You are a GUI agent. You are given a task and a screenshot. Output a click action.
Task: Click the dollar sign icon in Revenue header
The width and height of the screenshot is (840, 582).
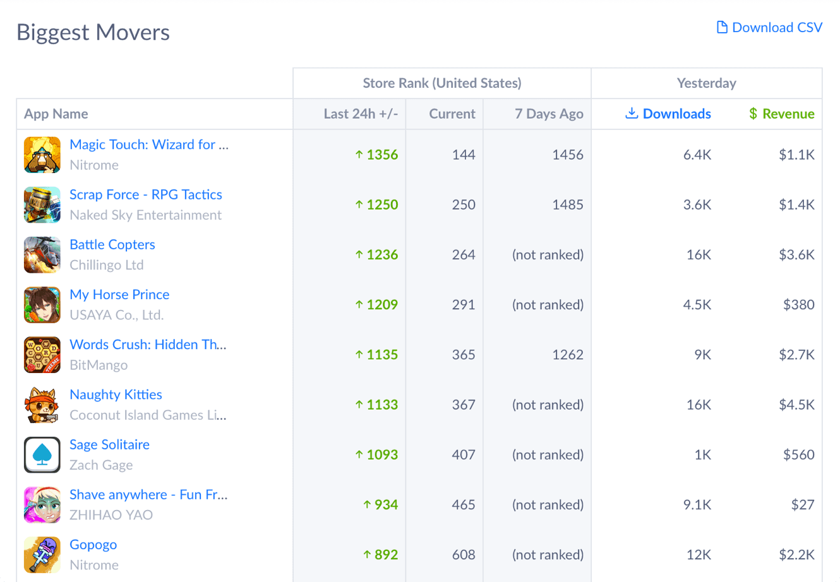tap(753, 114)
